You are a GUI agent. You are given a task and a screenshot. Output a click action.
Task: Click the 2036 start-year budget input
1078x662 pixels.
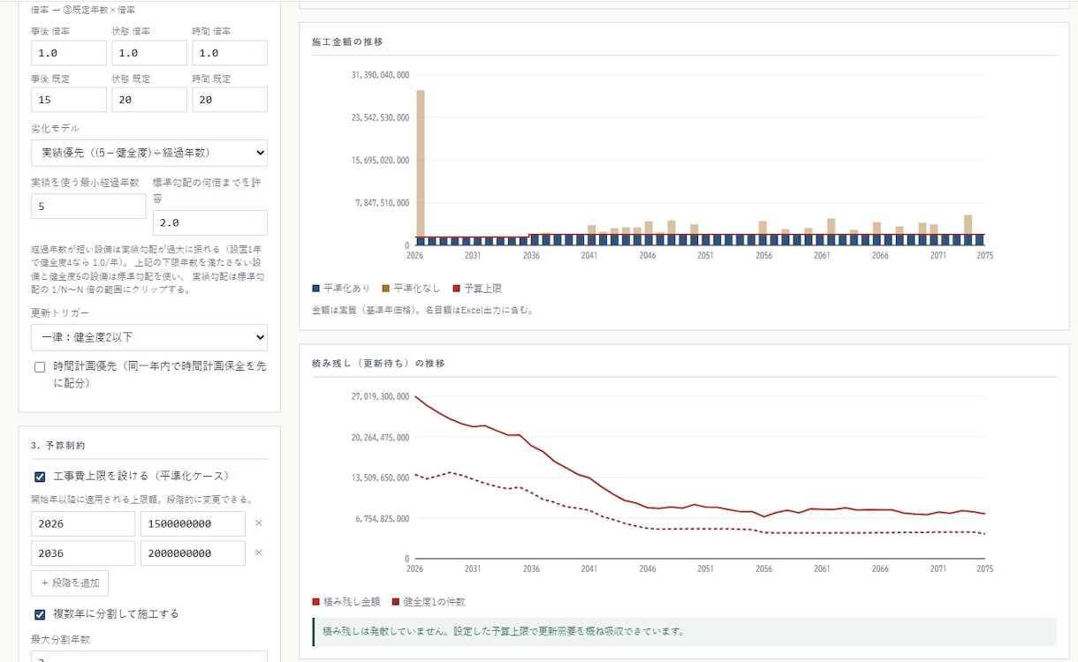point(83,553)
